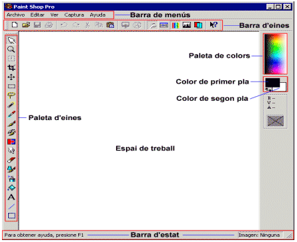Select the dashed rectangle Selection tool
The height and width of the screenshot is (242, 297).
point(11,86)
